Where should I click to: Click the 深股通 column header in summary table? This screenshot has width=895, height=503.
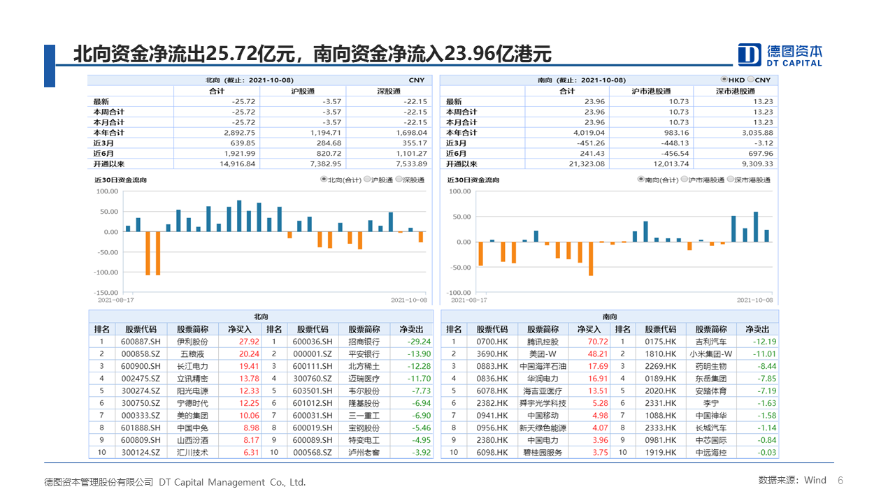coord(388,91)
